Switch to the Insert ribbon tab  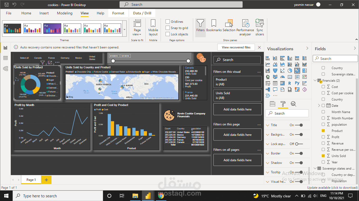coord(44,13)
